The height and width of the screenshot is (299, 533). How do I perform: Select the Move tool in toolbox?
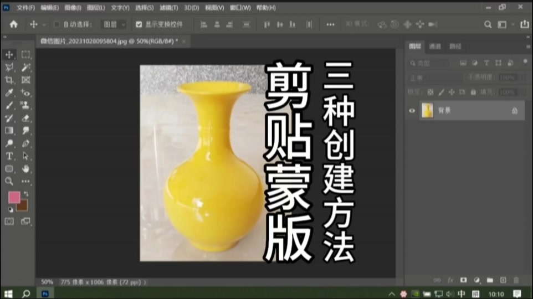coord(9,54)
